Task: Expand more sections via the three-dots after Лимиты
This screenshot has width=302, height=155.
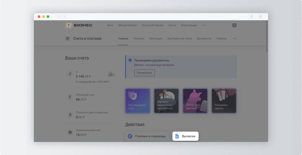Action: pos(234,38)
